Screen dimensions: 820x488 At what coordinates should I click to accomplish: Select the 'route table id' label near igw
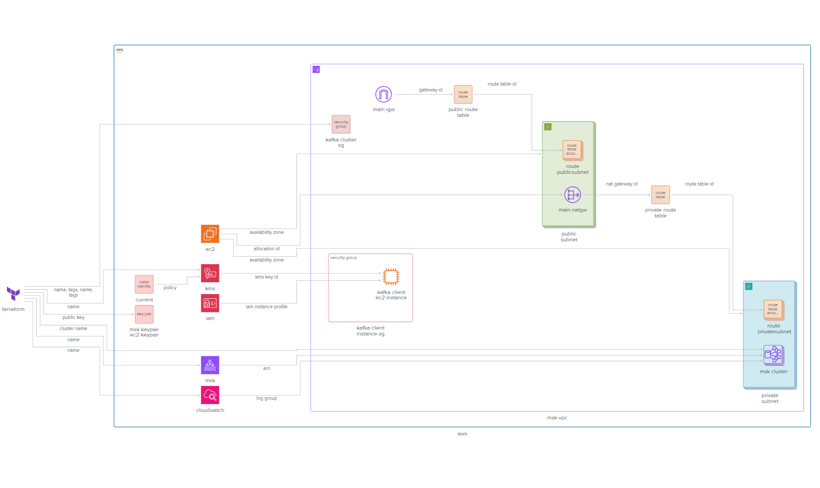pos(502,84)
